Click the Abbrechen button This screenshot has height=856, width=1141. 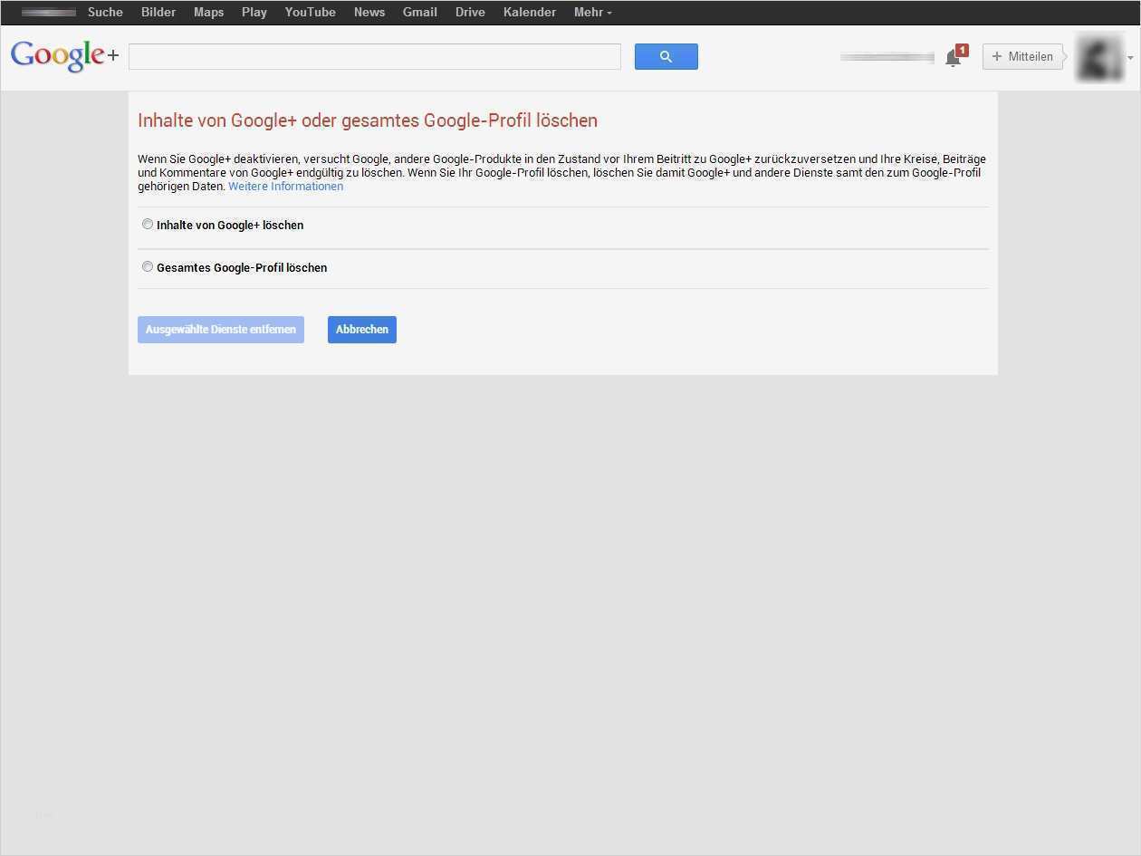click(x=362, y=330)
